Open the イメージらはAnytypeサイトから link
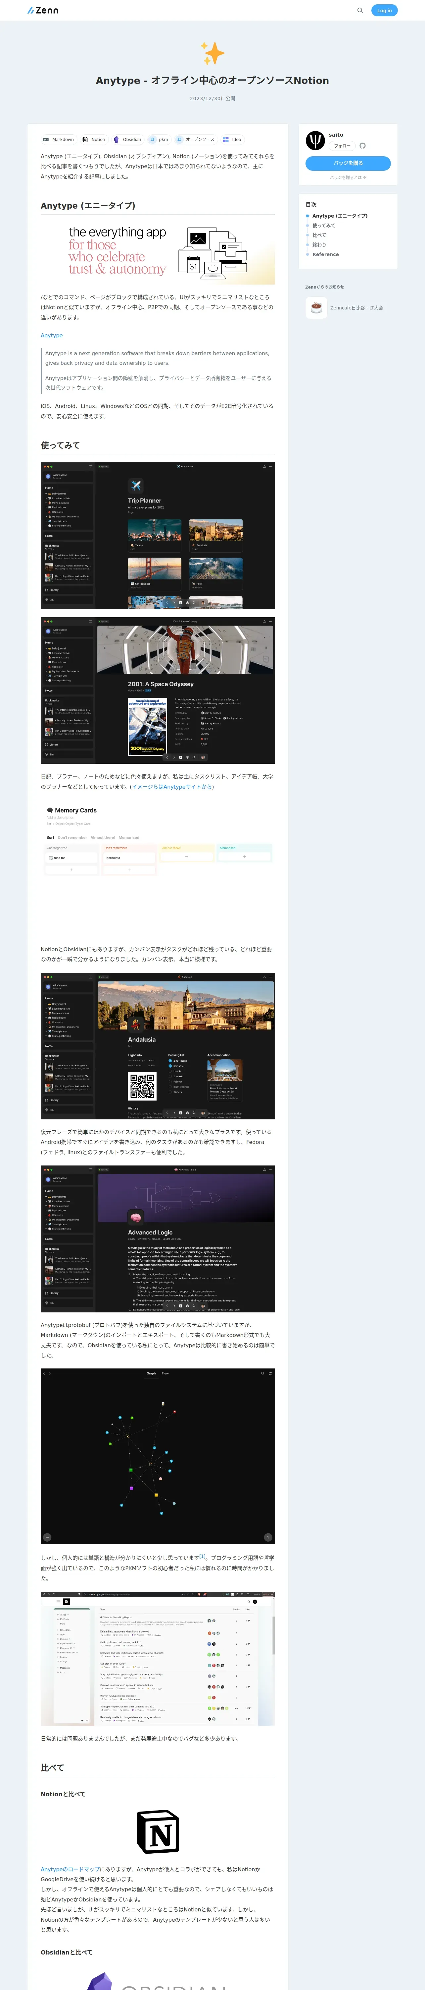The width and height of the screenshot is (425, 1990). pos(172,786)
